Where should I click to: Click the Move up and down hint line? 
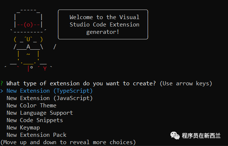[68, 142]
